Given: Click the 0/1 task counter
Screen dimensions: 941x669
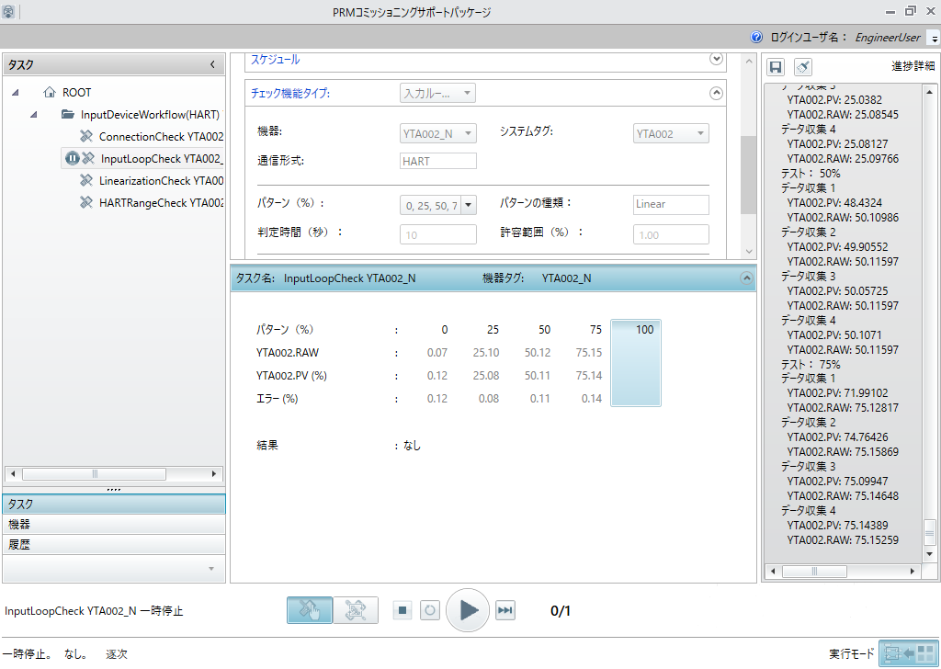Looking at the screenshot, I should tap(560, 611).
